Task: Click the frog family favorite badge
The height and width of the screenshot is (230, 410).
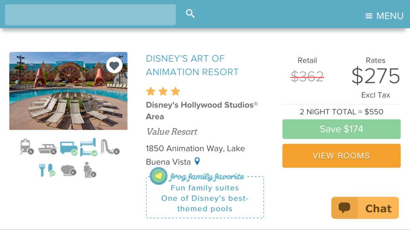Action: [x=197, y=176]
